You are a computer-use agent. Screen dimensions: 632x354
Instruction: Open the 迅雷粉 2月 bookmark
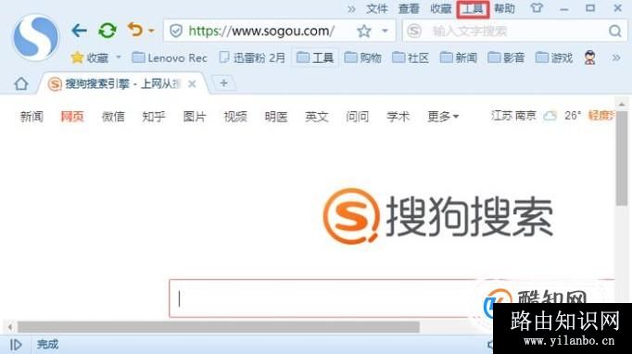(x=252, y=58)
